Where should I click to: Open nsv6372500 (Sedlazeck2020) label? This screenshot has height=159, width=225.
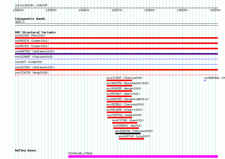(x=35, y=67)
